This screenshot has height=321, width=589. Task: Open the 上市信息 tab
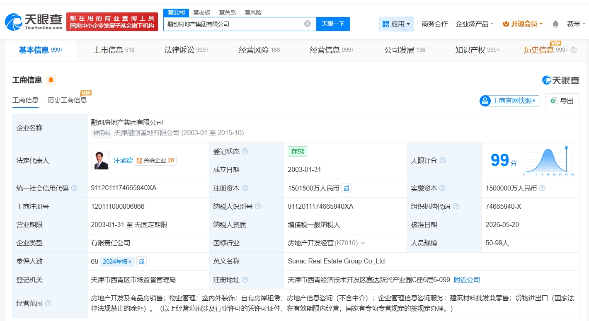pyautogui.click(x=114, y=50)
